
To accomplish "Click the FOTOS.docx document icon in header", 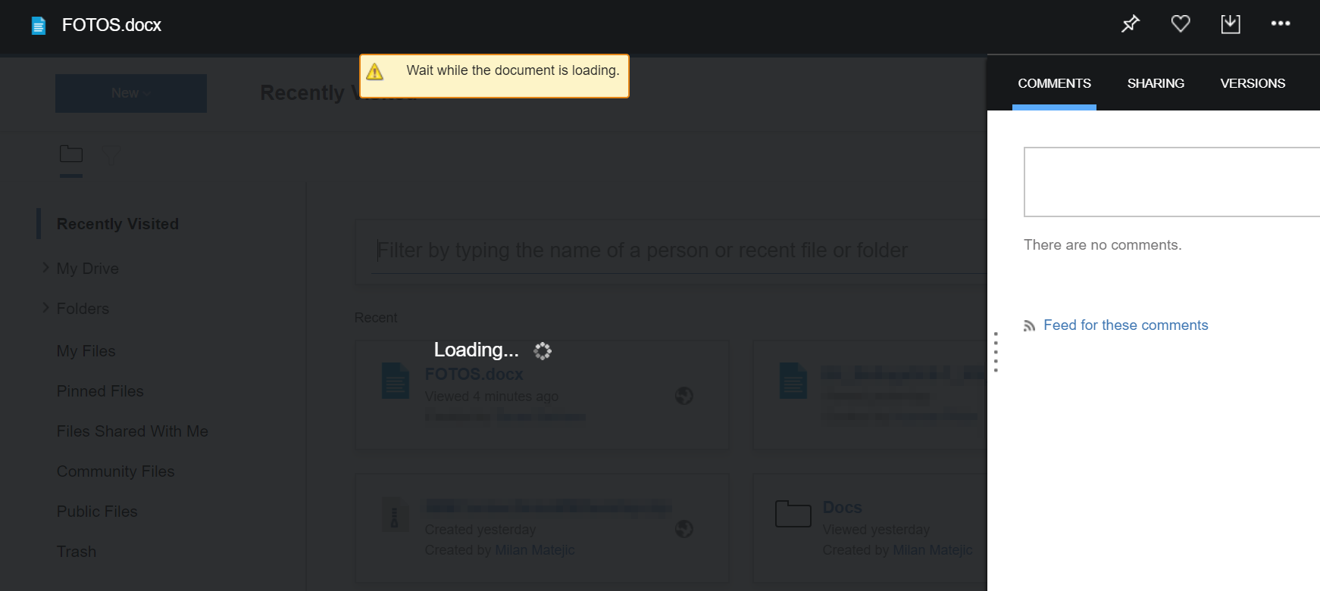I will pyautogui.click(x=39, y=26).
